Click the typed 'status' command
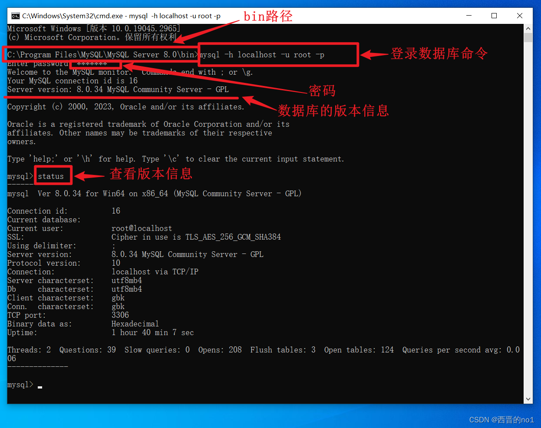 click(51, 176)
